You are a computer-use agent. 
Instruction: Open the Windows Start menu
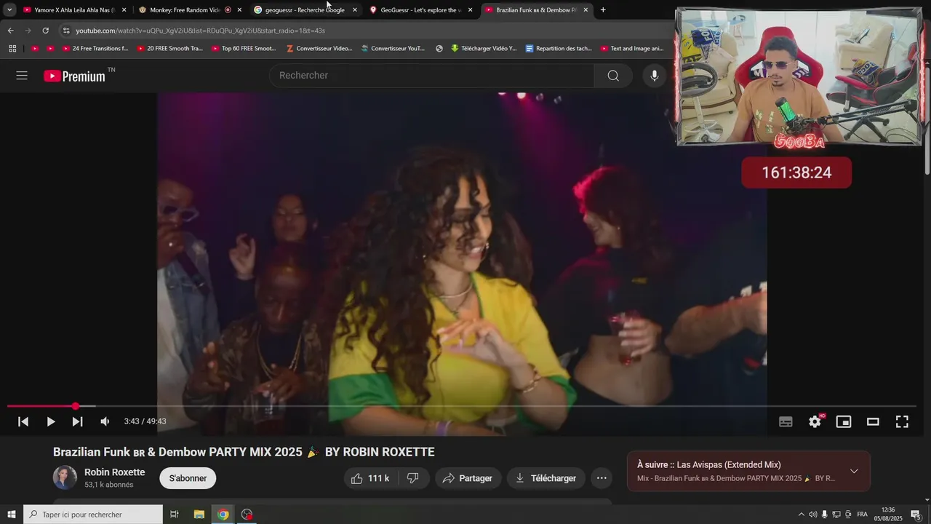11,515
